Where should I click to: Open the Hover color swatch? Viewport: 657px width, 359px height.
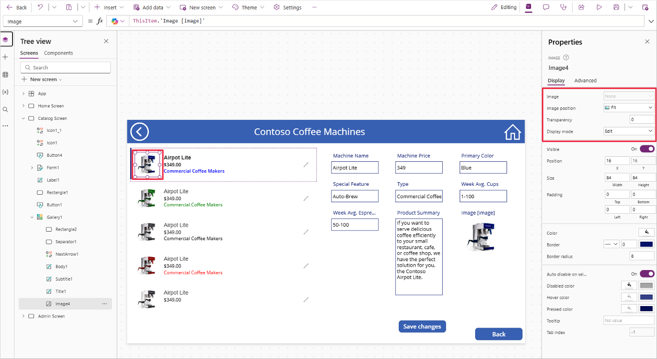pyautogui.click(x=647, y=297)
